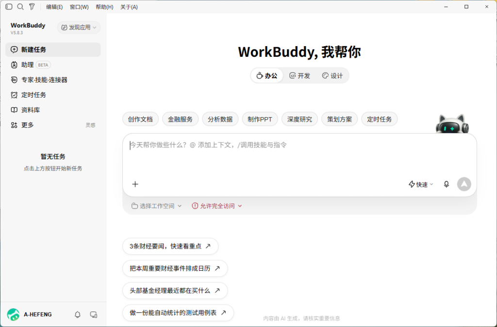Expand the 选择工作空间 dropdown
The image size is (497, 327).
pyautogui.click(x=157, y=206)
